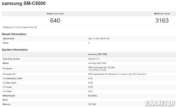Click the single-core score value 640

(x=55, y=21)
